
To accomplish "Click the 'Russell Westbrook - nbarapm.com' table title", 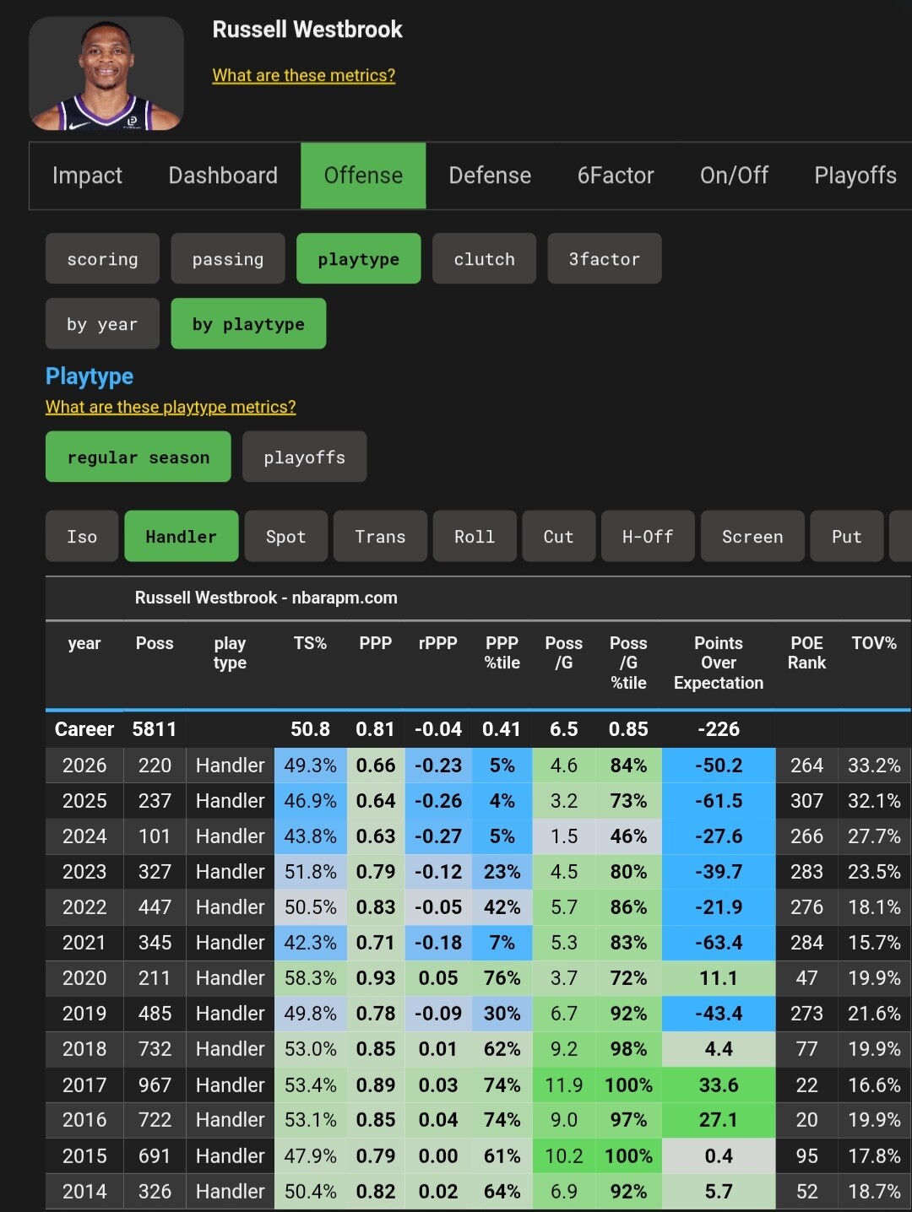I will pyautogui.click(x=266, y=598).
